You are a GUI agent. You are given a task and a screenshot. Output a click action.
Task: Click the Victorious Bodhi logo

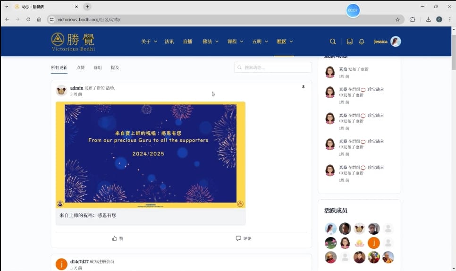pos(73,42)
